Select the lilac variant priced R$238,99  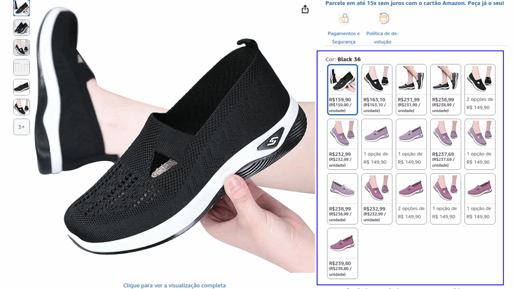click(x=342, y=199)
